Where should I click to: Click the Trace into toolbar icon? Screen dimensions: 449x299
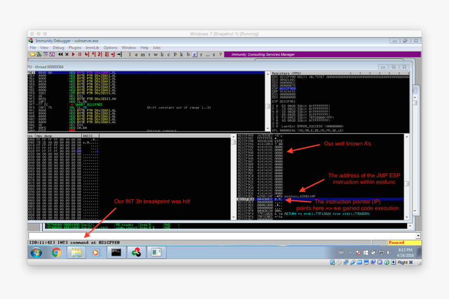(x=100, y=54)
